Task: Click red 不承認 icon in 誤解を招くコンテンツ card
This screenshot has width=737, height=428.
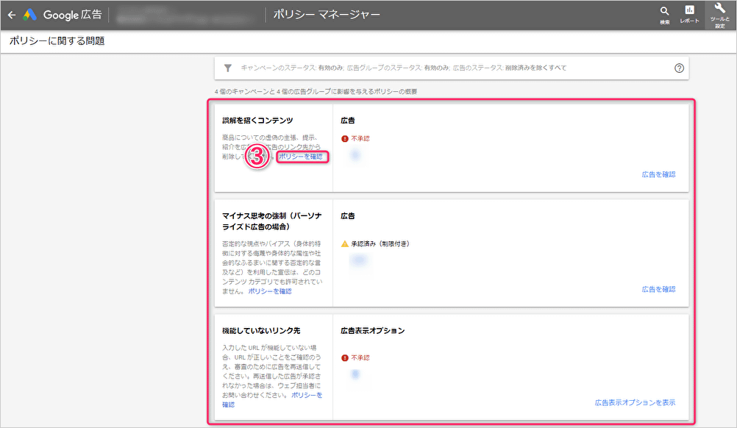Action: pyautogui.click(x=344, y=138)
